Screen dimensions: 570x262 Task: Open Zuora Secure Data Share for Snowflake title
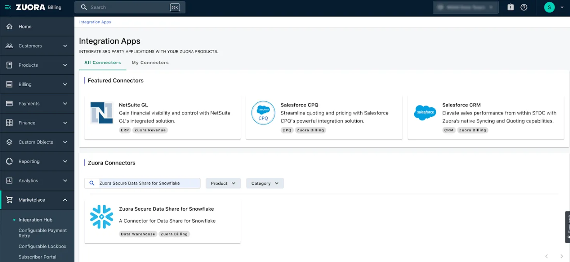point(166,209)
